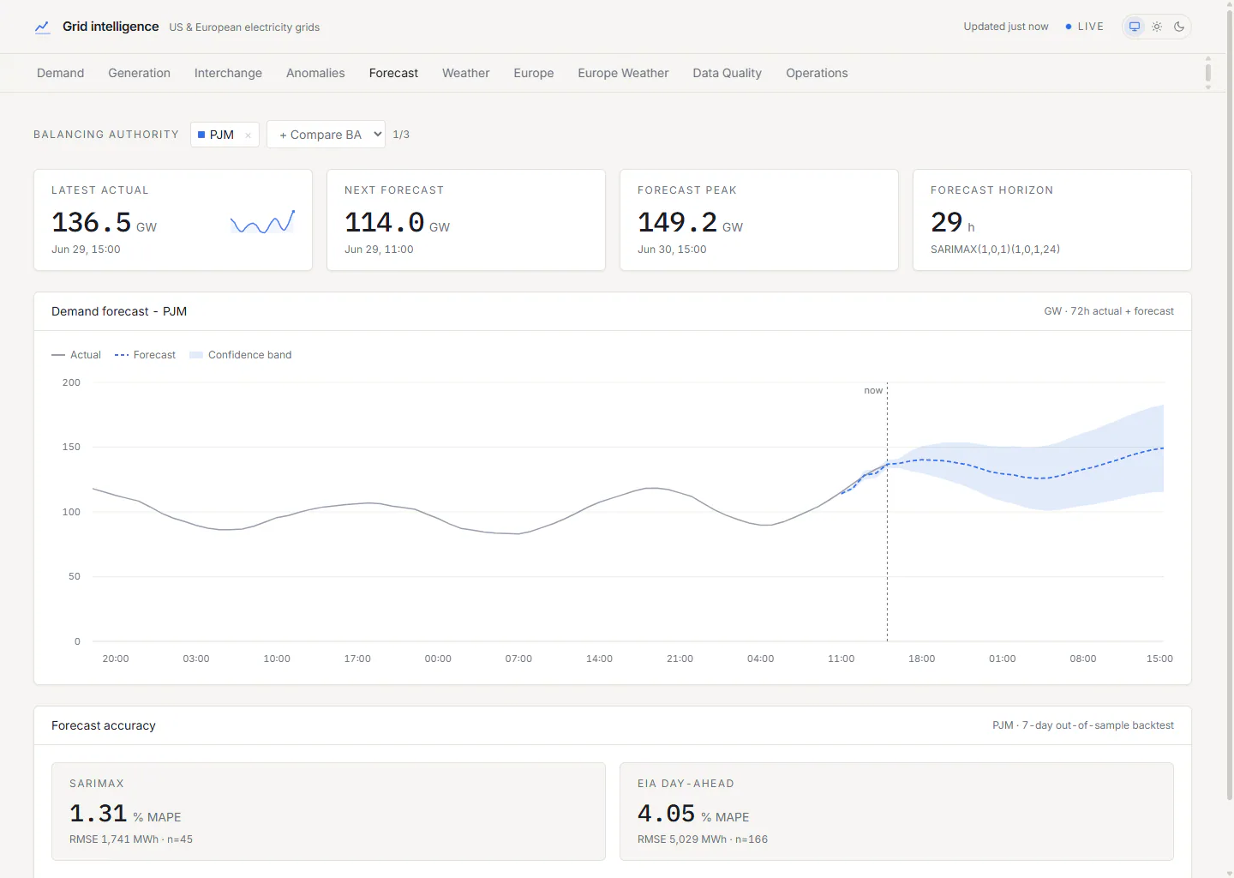Go to the Europe Weather tab
This screenshot has width=1234, height=878.
pos(623,73)
